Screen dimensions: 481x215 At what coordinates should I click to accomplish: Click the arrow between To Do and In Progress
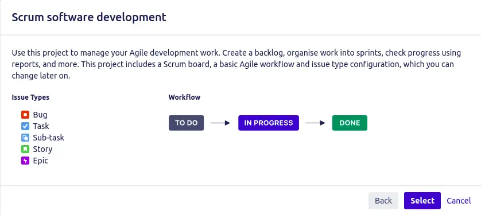point(220,123)
